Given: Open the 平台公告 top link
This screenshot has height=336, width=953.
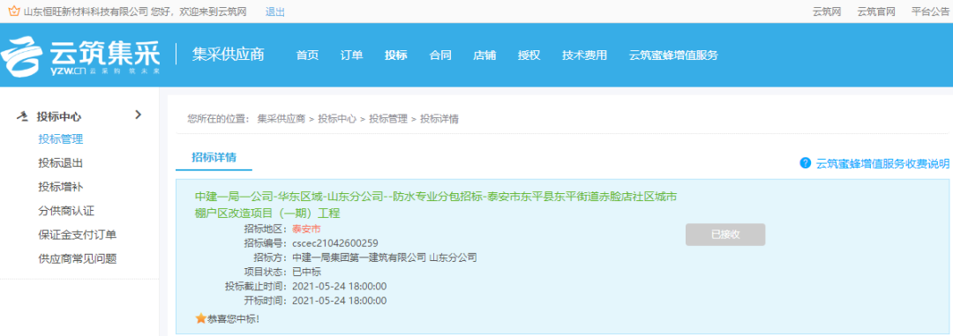Looking at the screenshot, I should [x=931, y=11].
